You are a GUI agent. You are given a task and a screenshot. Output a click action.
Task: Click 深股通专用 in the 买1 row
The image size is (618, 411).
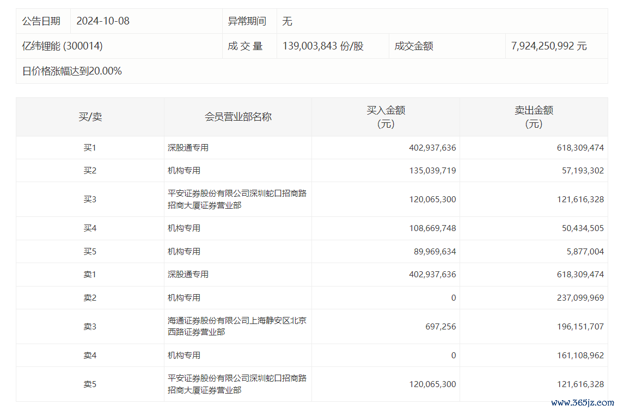(x=188, y=148)
